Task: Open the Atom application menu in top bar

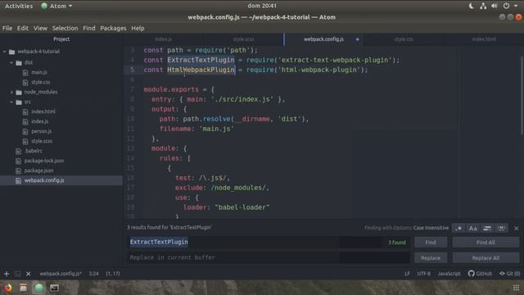Action: click(x=56, y=6)
